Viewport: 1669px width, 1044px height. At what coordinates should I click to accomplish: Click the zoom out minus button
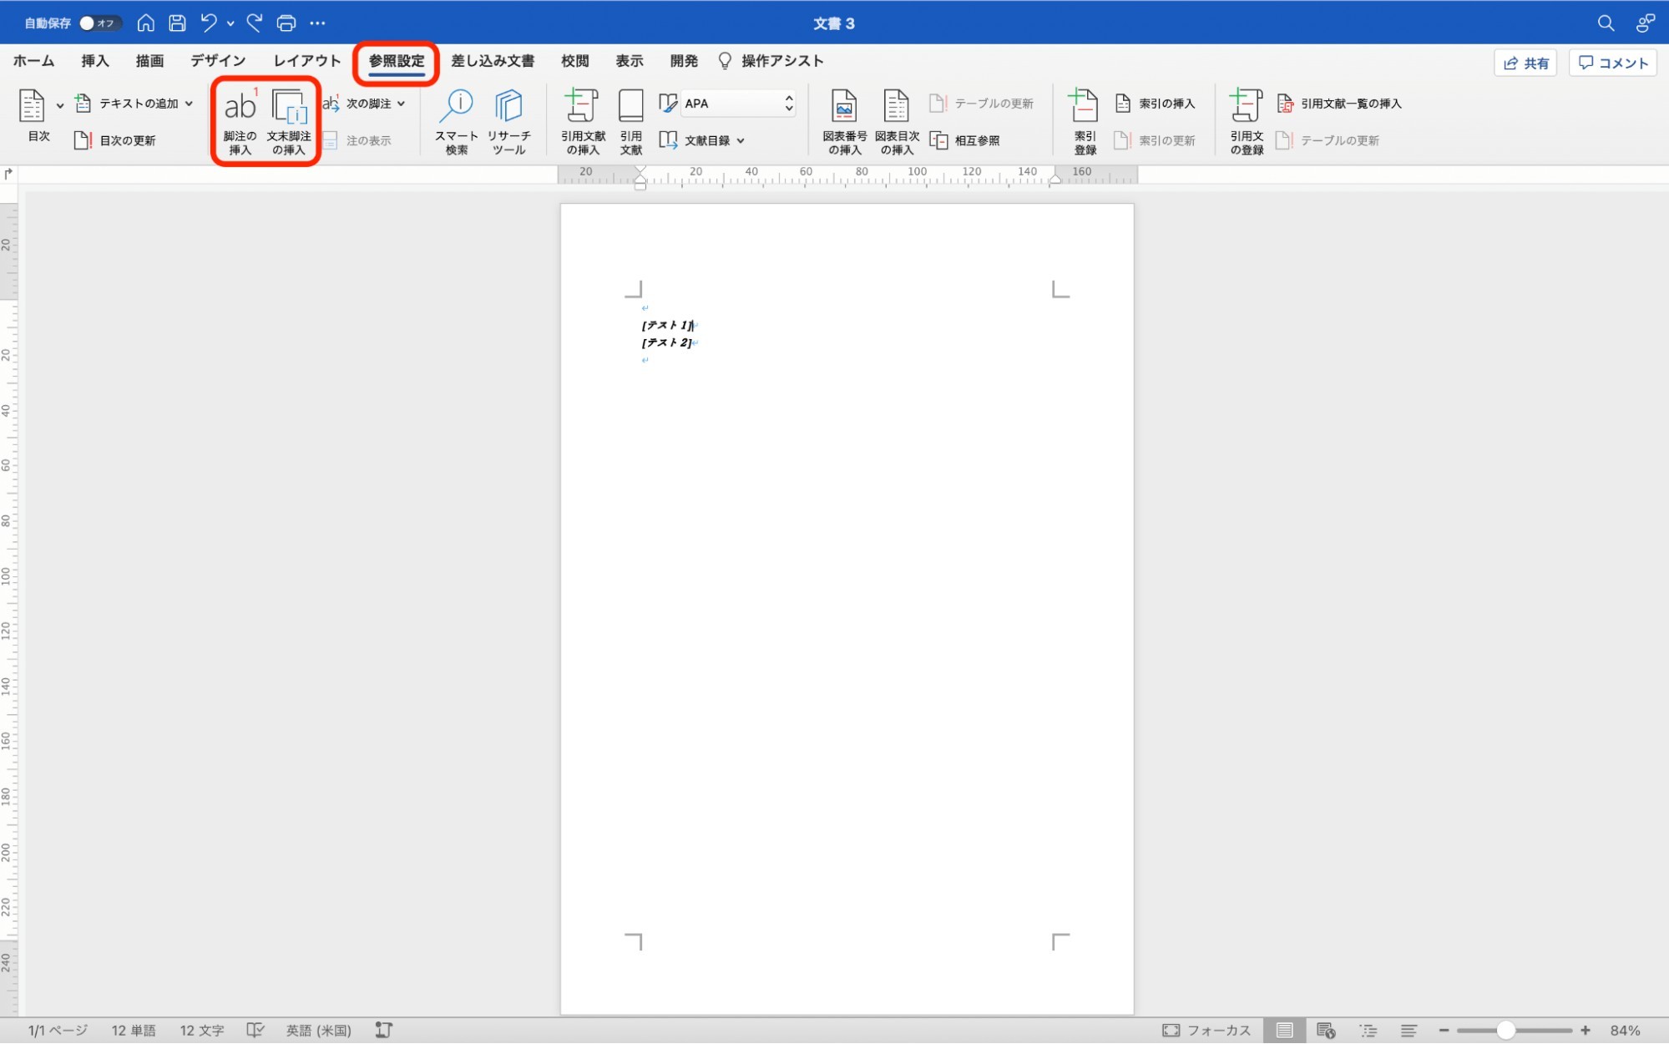pos(1444,1031)
